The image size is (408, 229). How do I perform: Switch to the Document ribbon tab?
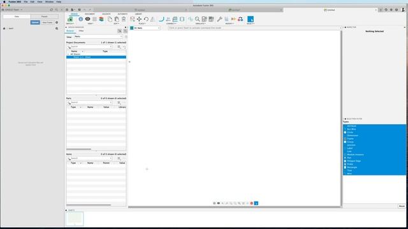click(90, 14)
